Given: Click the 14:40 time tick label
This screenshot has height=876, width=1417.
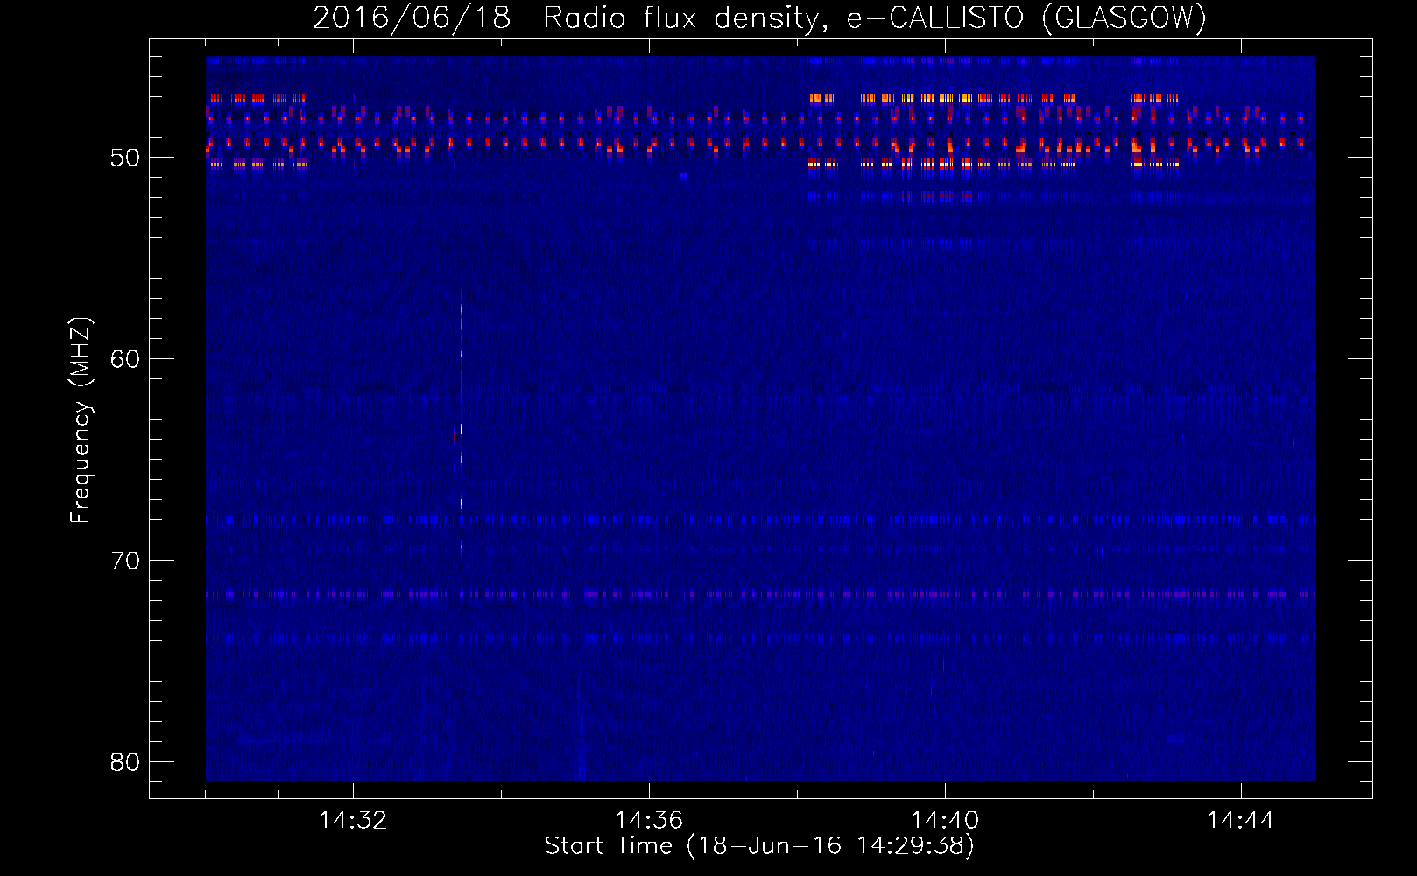Looking at the screenshot, I should click(945, 821).
